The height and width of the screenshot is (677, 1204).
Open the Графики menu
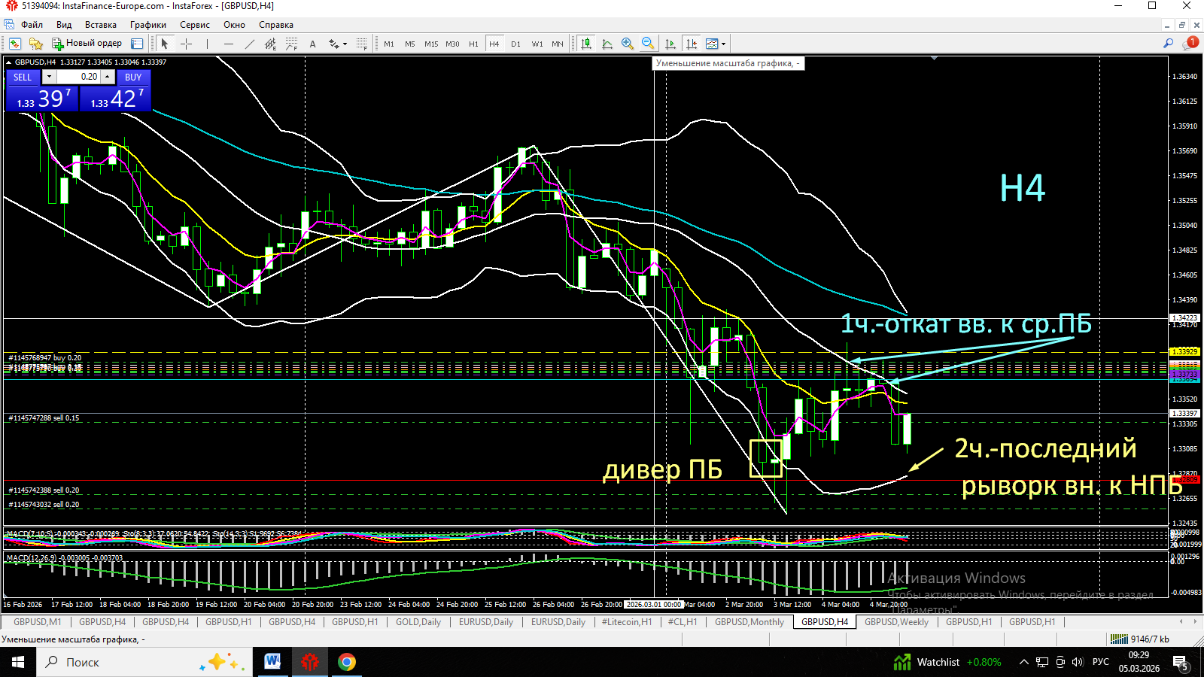[x=148, y=25]
